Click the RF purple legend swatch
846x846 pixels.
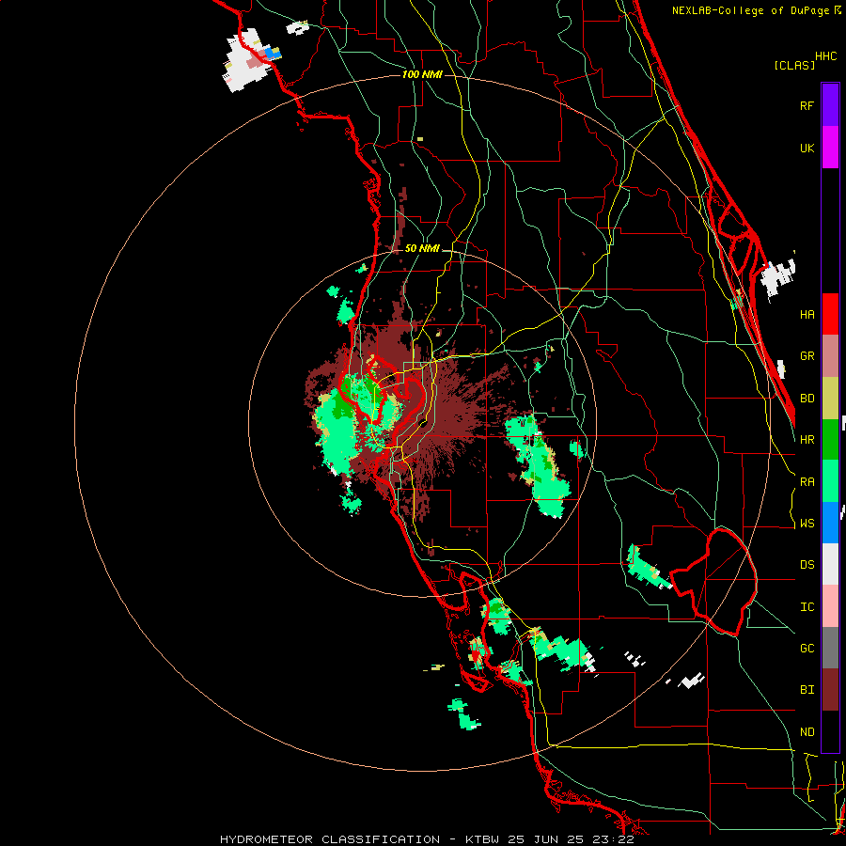coord(830,105)
